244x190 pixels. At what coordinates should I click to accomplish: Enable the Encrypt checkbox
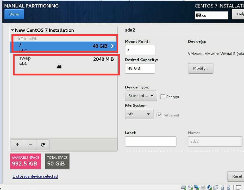[x=163, y=97]
